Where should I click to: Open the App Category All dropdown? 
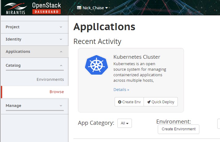(x=124, y=123)
